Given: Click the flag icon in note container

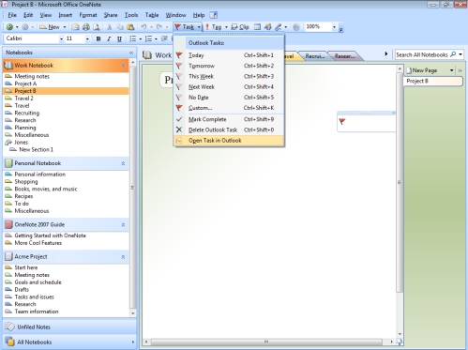Looking at the screenshot, I should (342, 121).
